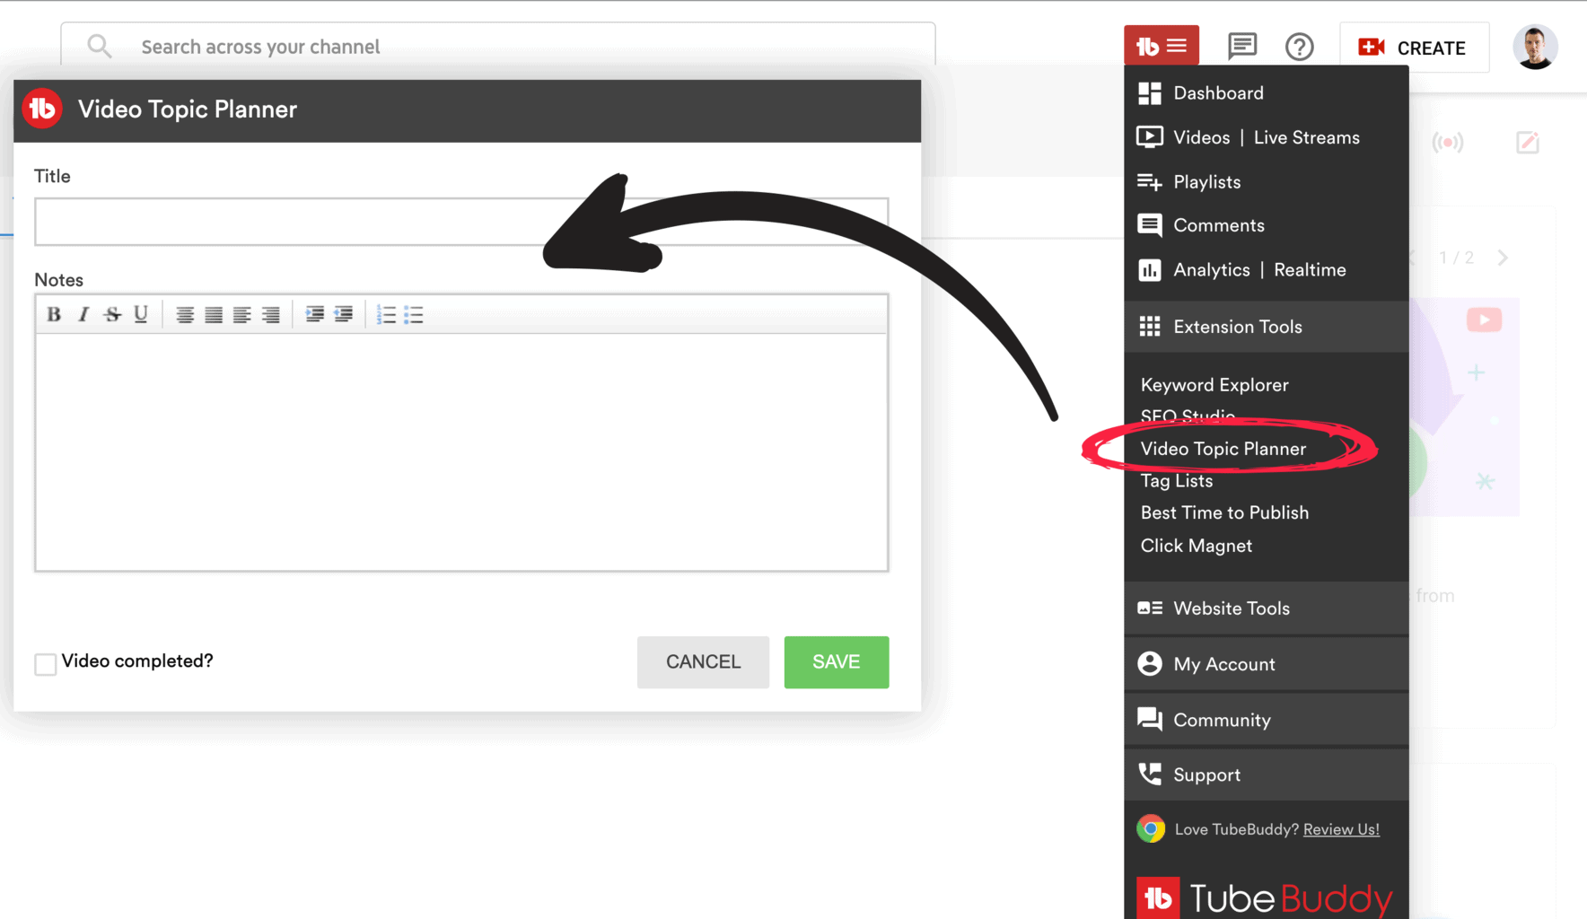
Task: Click the search magnifier icon
Action: [99, 46]
